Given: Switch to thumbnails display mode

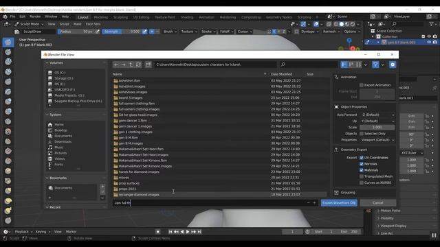Looking at the screenshot, I should coord(358,64).
